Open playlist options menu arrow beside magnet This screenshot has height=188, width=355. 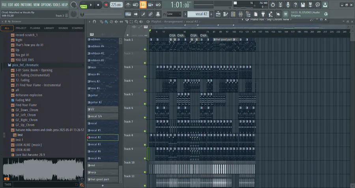click(90, 22)
